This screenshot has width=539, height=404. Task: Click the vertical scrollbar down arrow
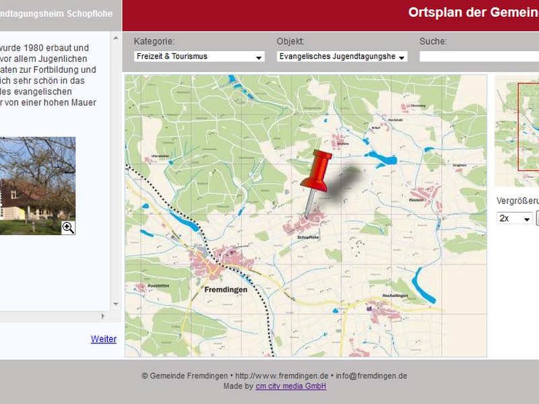pyautogui.click(x=116, y=304)
